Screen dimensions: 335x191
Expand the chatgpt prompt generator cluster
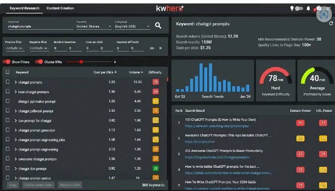click(x=15, y=130)
